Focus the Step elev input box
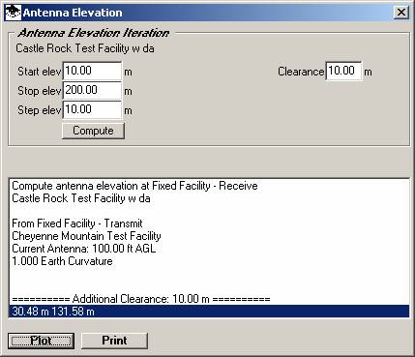Screen dimensions: 415x357 tap(92, 109)
